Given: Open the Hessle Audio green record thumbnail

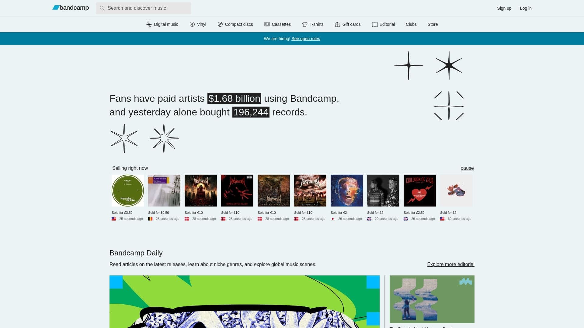Looking at the screenshot, I should point(128,190).
